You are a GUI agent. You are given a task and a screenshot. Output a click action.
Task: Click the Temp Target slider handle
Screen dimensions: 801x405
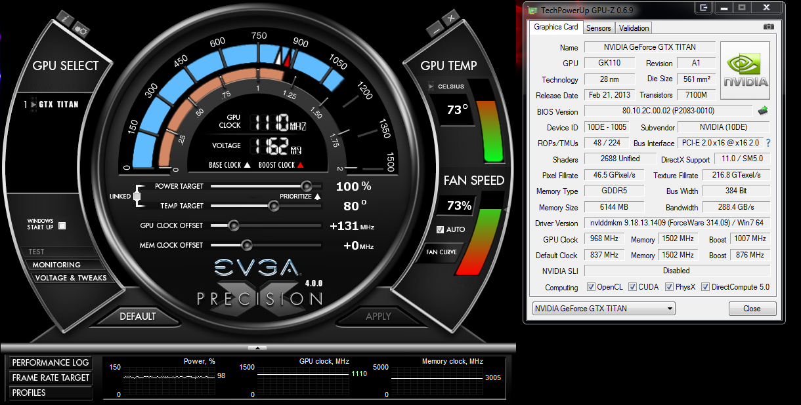point(274,206)
